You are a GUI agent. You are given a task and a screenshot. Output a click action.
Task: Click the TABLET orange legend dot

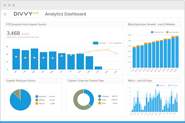pos(37,104)
